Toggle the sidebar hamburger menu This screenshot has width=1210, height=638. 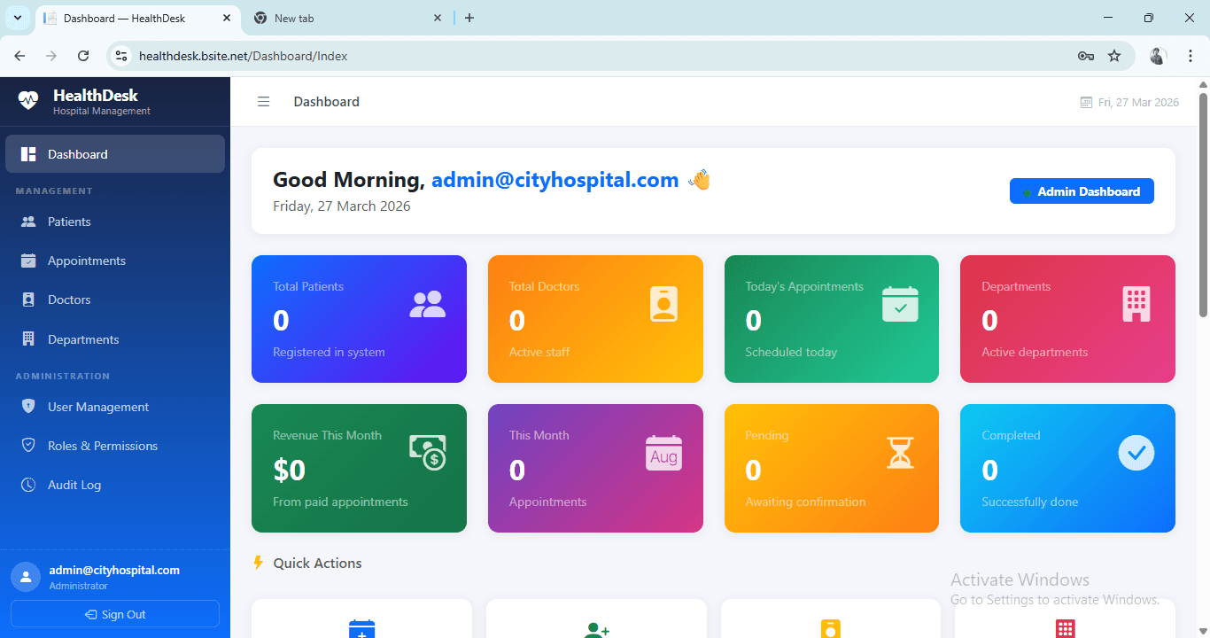tap(263, 102)
